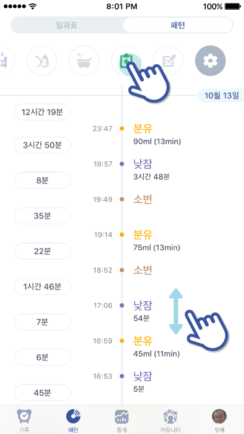
Task: Select the pumping bottle filter icon
Action: [x=42, y=61]
